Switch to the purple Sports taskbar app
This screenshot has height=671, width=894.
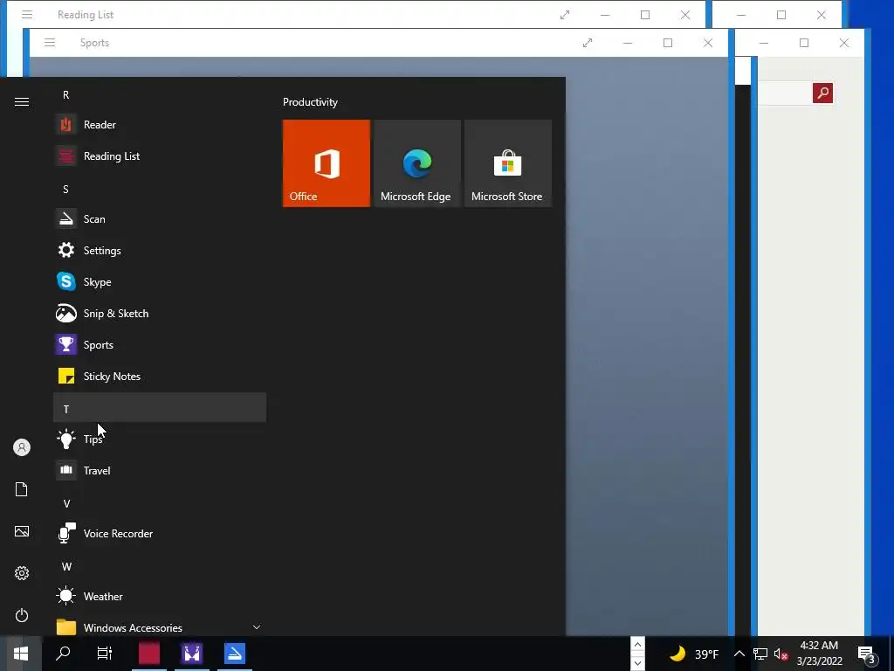(x=192, y=654)
